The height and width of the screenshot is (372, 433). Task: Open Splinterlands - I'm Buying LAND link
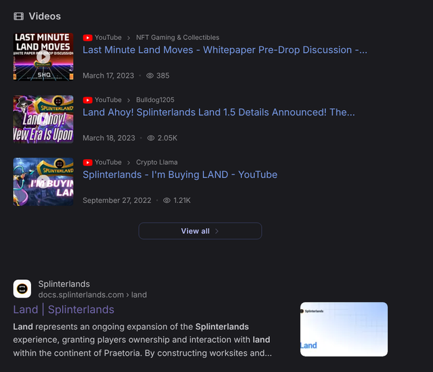[180, 175]
